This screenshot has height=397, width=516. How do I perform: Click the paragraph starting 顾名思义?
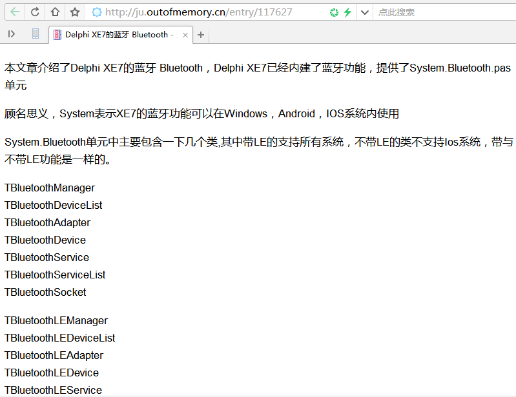coord(201,113)
